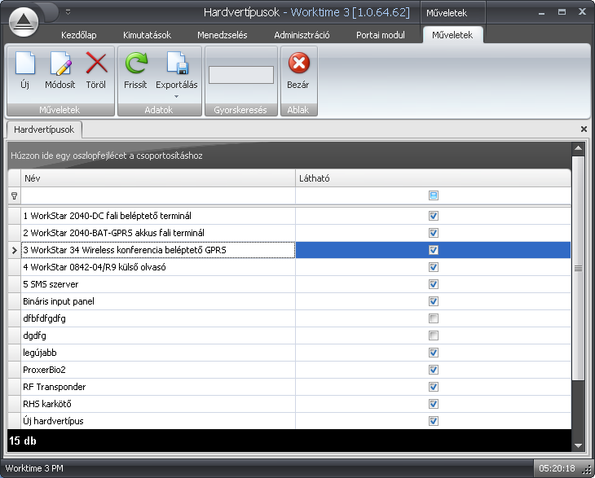This screenshot has height=478, width=595.
Task: Toggle Látható for Új hardvertípus row
Action: (x=434, y=421)
